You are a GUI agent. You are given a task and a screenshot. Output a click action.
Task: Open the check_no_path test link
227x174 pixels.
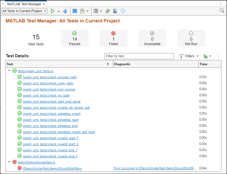(x=46, y=95)
